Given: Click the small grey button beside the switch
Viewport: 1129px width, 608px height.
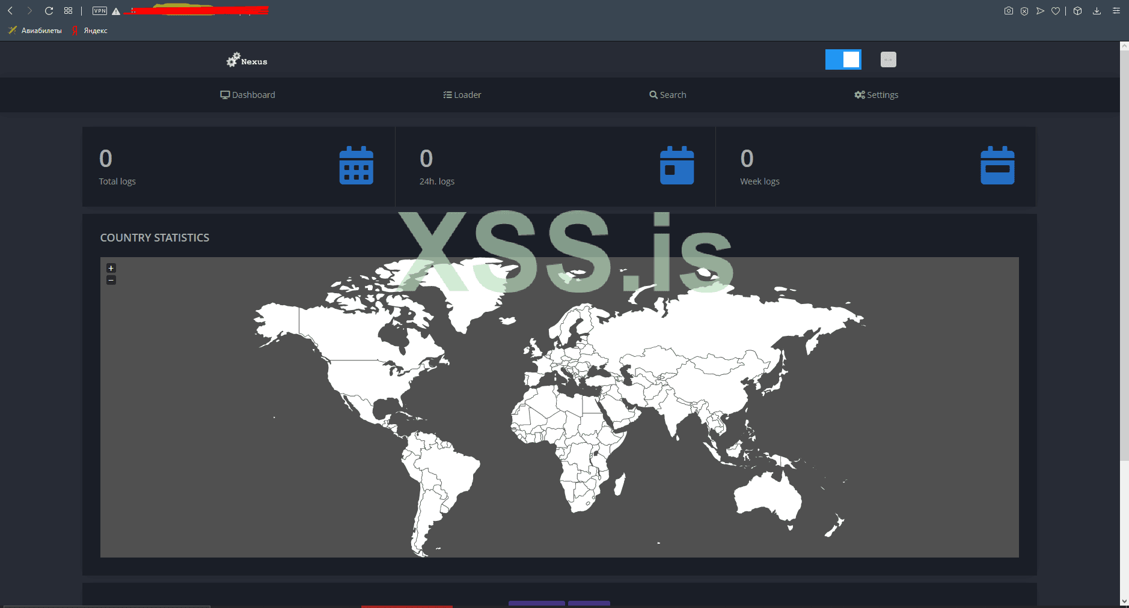Looking at the screenshot, I should 889,59.
